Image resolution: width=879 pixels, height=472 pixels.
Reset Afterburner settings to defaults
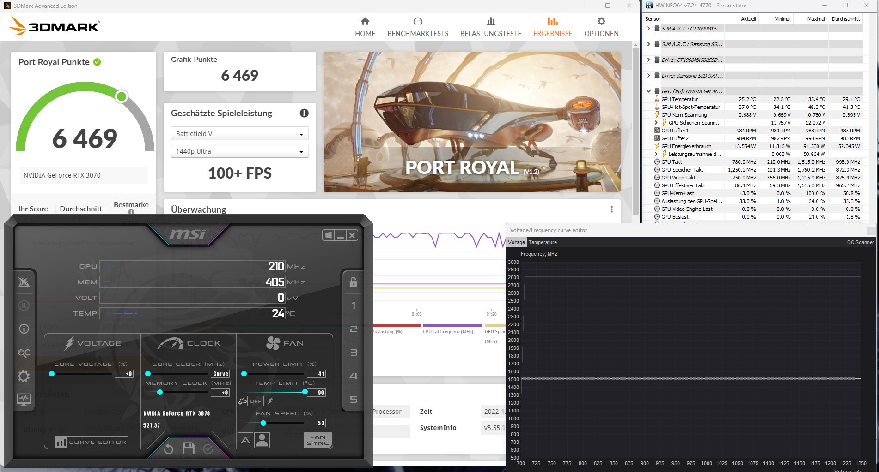coord(169,448)
